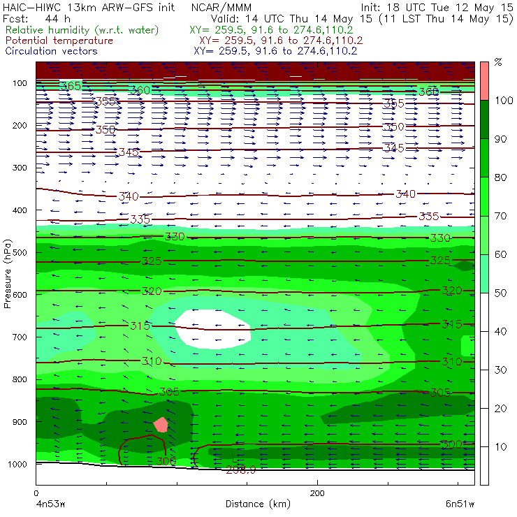The height and width of the screenshot is (517, 517).
Task: Click the colorbar segment between 80 and 90
Action: [x=484, y=158]
